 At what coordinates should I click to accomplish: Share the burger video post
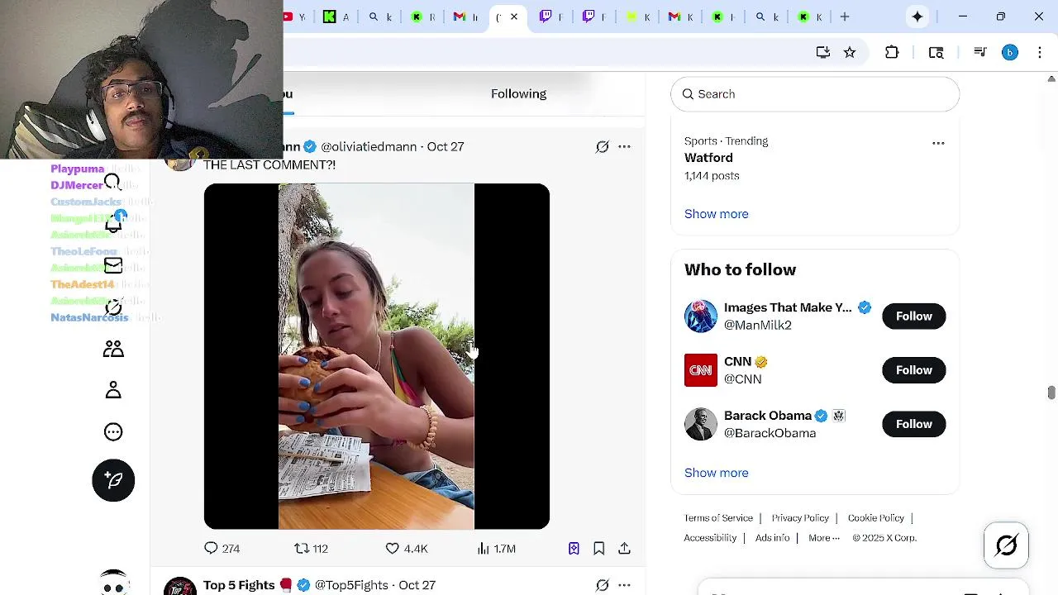coord(624,549)
